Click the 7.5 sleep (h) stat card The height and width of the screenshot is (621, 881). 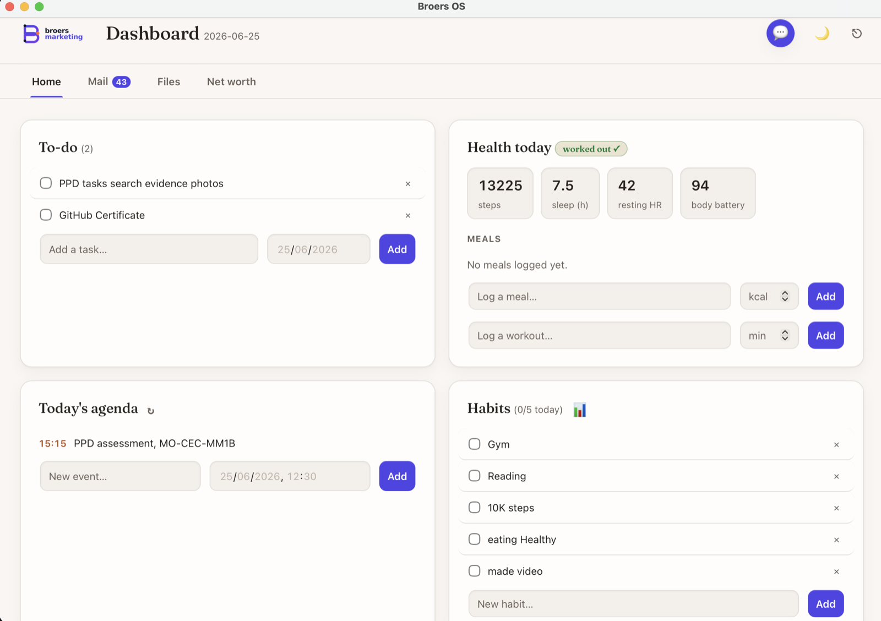click(x=570, y=193)
